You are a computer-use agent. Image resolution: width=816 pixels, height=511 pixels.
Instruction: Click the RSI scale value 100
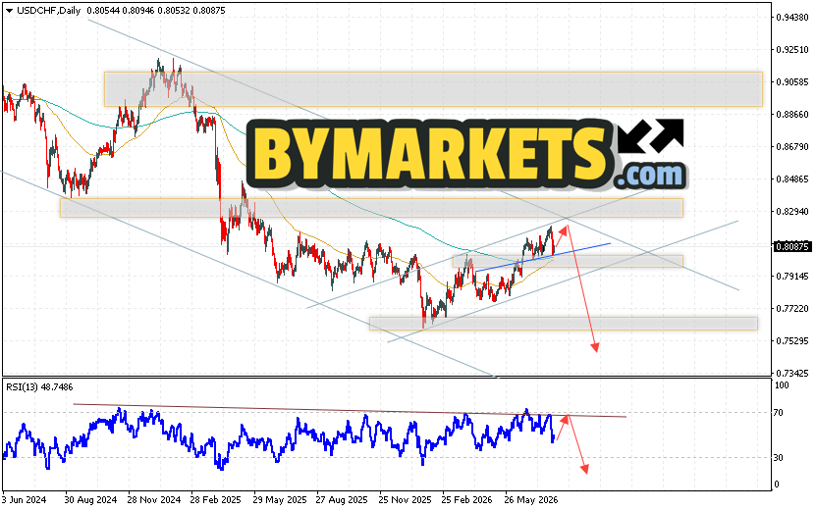pyautogui.click(x=782, y=385)
